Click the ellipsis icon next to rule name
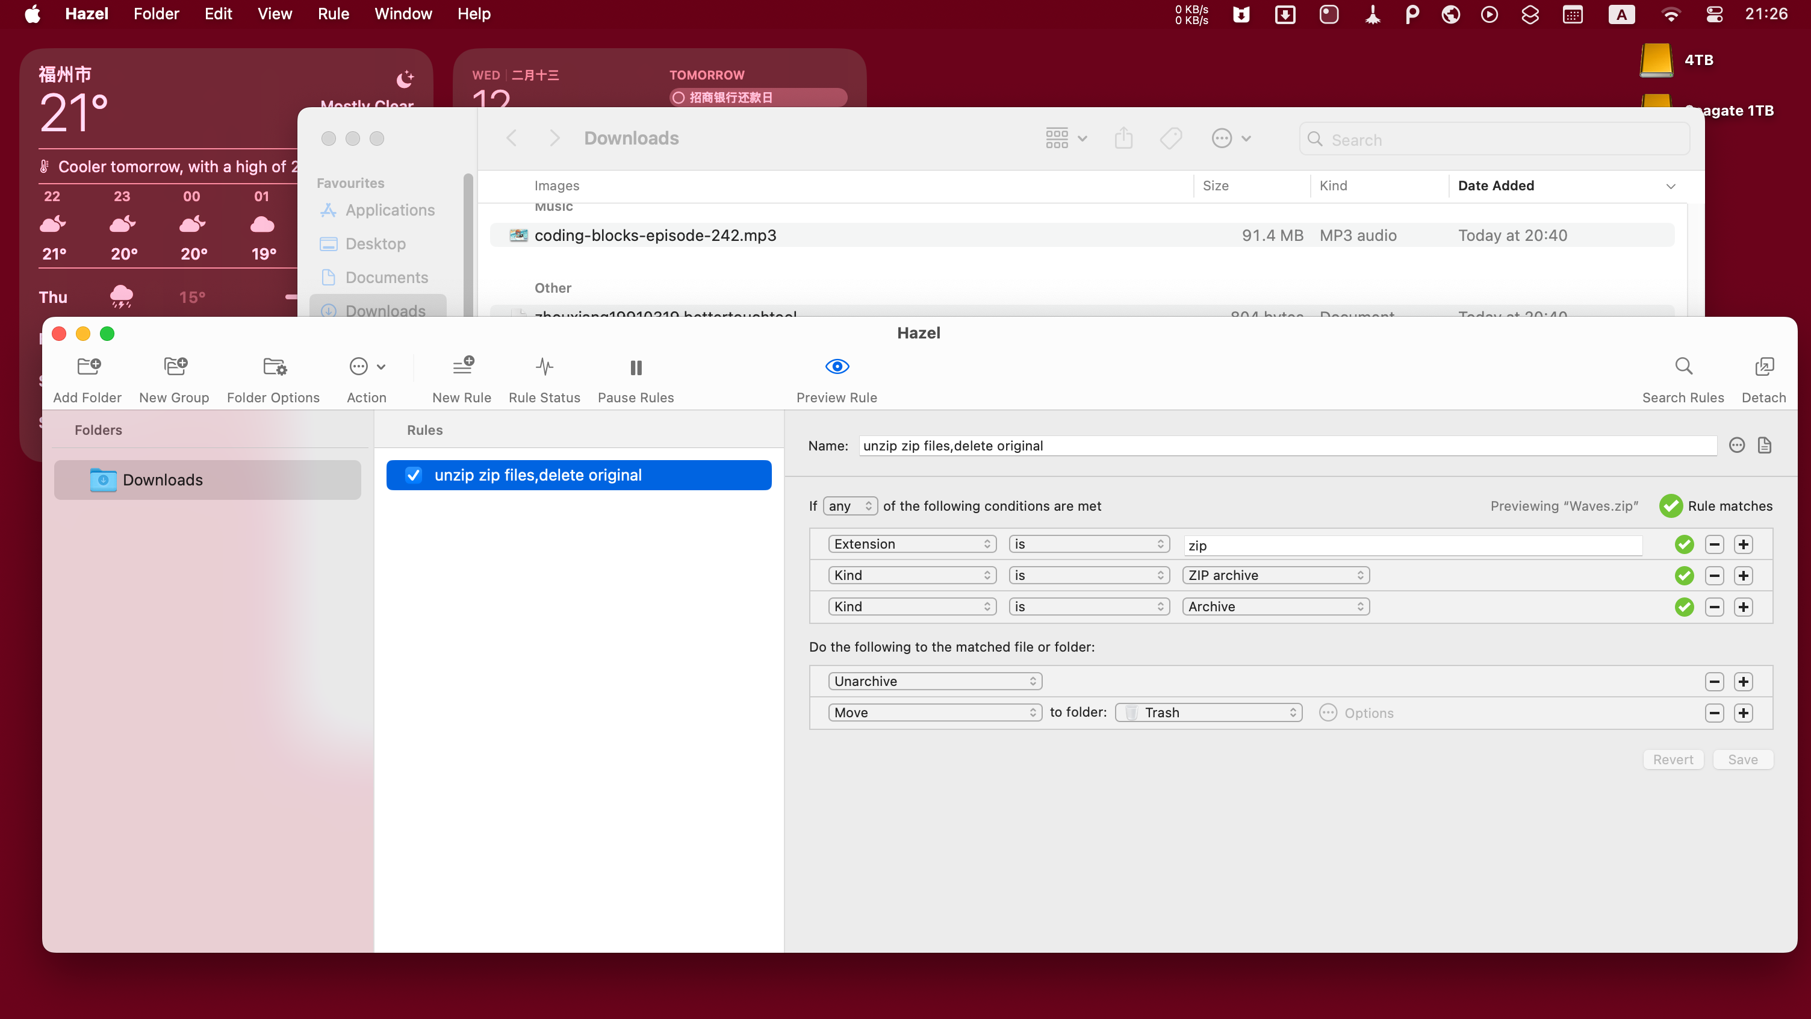The image size is (1811, 1019). pos(1736,445)
